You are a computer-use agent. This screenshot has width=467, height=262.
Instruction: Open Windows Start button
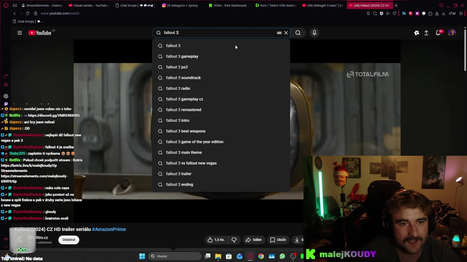(x=142, y=256)
